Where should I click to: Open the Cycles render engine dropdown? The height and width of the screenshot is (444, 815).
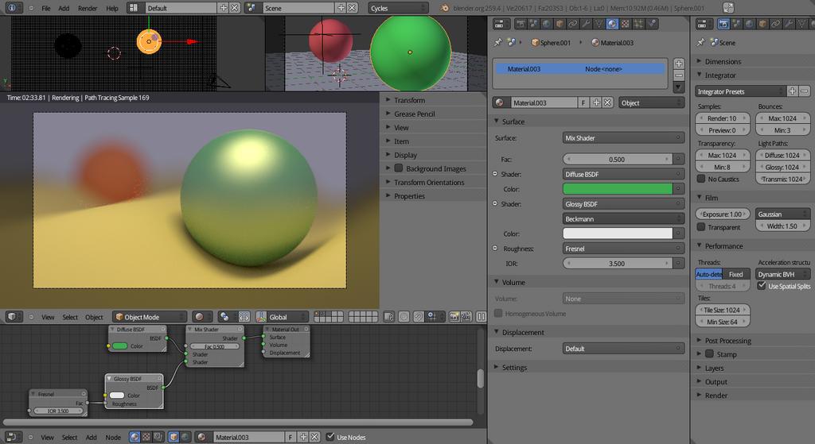[x=398, y=8]
